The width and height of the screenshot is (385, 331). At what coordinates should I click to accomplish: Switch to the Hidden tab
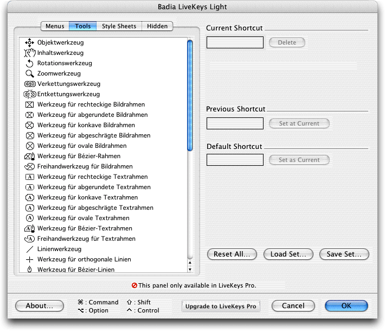point(157,26)
